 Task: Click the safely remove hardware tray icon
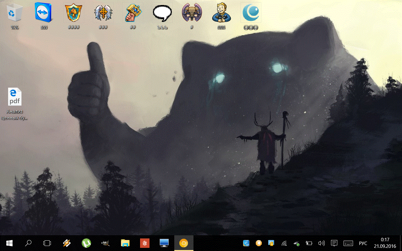pos(296,243)
